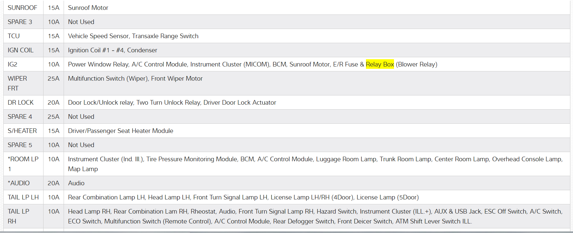
Task: Click "Driver/Passenger Seat Heater Module" description
Action: coord(121,131)
